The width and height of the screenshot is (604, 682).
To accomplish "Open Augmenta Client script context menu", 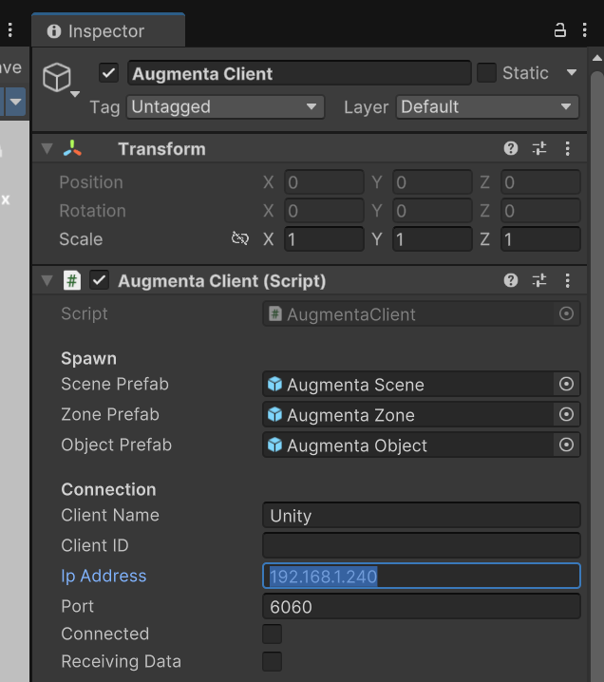I will (567, 281).
